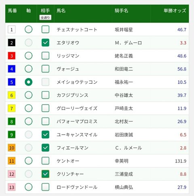Check ロードヴァンドール partner checkbox
This screenshot has height=196, width=194.
coord(45,187)
